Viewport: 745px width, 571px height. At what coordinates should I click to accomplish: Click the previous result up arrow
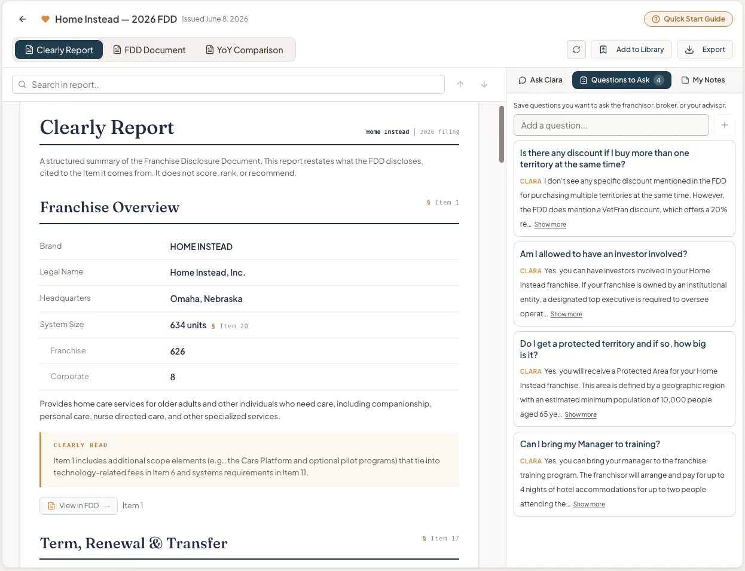pos(460,84)
